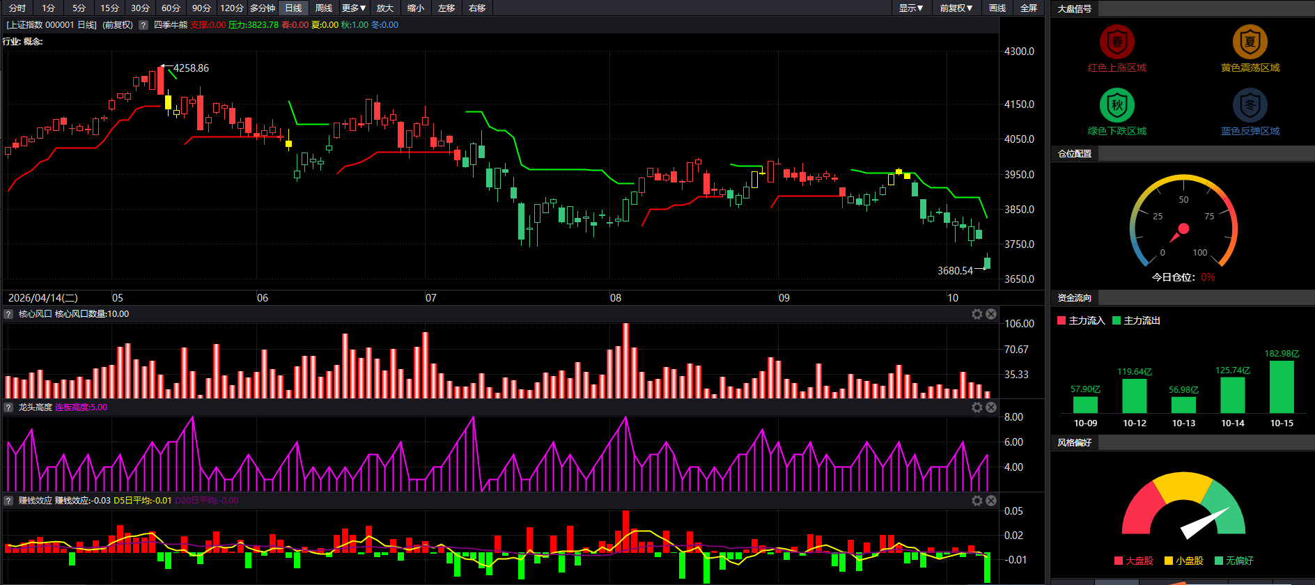This screenshot has width=1315, height=585.
Task: Expand the 前复权 adjustment dropdown
Action: coord(956,8)
